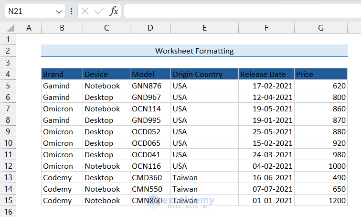Click the date 12-04-2021

tap(266, 97)
